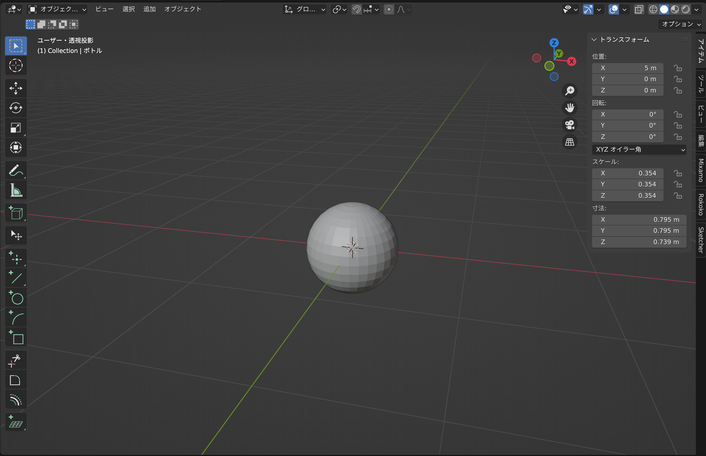Image resolution: width=706 pixels, height=456 pixels.
Task: Select the Scale tool
Action: click(16, 128)
